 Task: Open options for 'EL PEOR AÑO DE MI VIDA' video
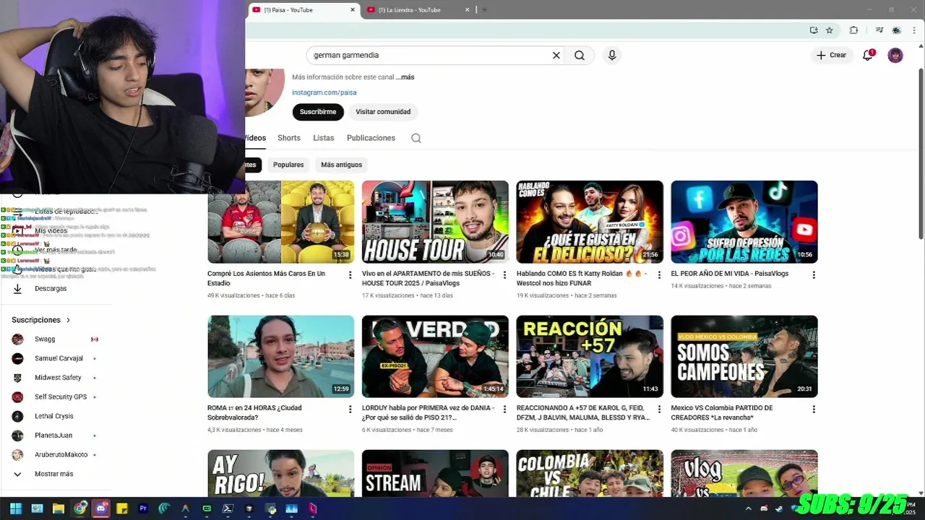click(814, 275)
